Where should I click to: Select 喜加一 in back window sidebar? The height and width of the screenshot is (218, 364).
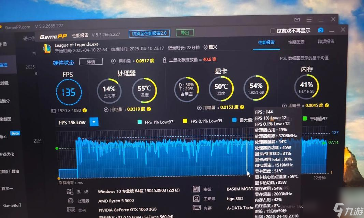click(7, 189)
